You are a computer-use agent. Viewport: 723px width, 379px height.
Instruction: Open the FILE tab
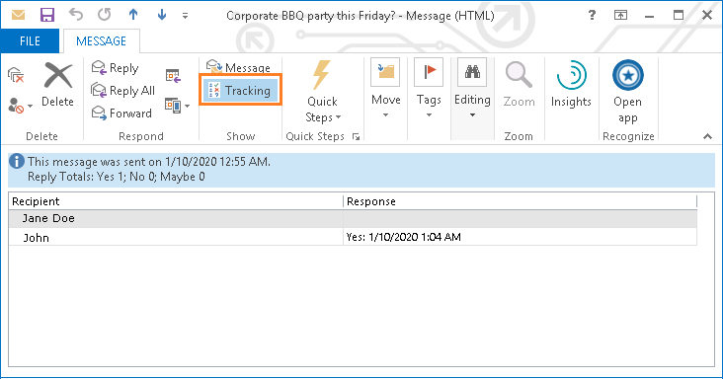tap(30, 41)
